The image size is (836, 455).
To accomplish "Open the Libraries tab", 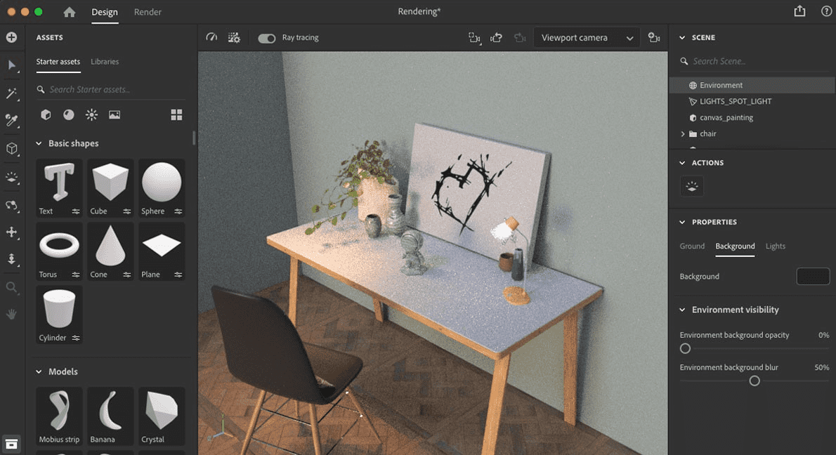I will [105, 62].
